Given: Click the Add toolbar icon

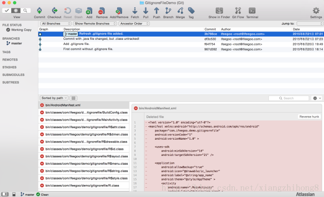Looking at the screenshot, I should pos(89,11).
